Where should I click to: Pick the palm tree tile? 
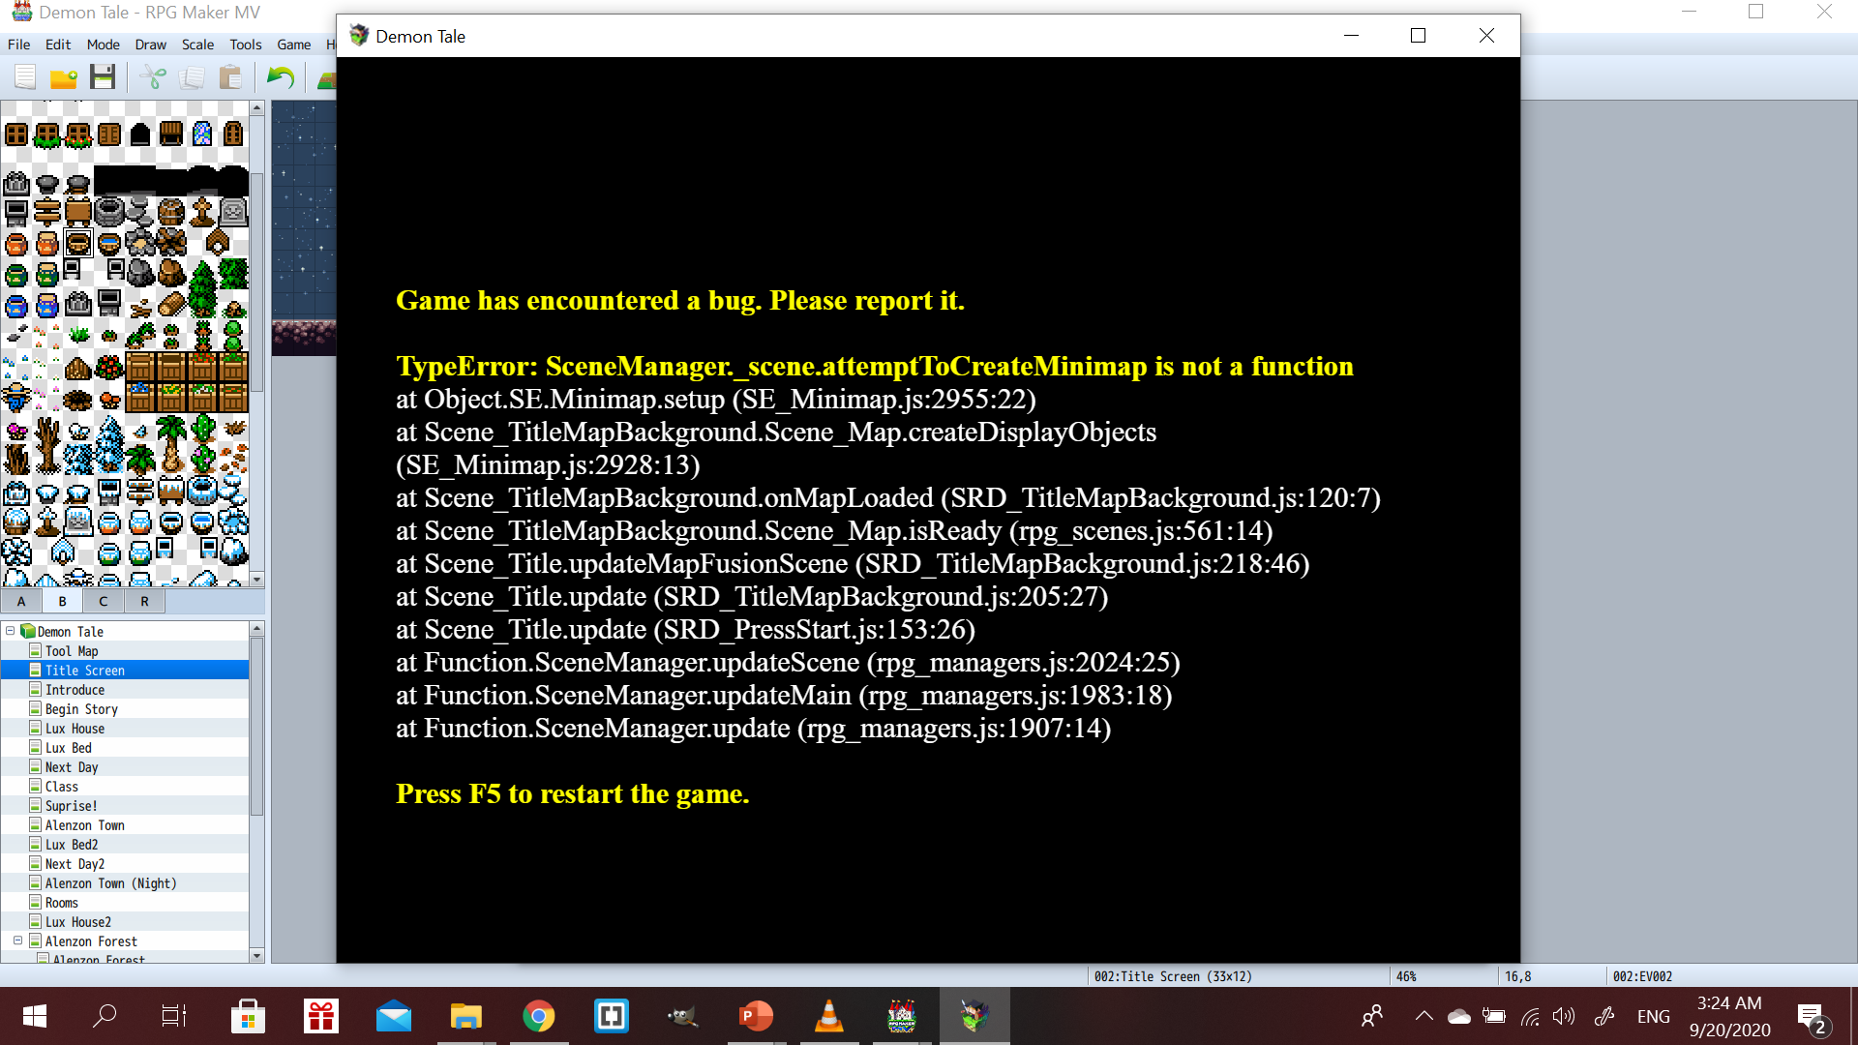171,443
